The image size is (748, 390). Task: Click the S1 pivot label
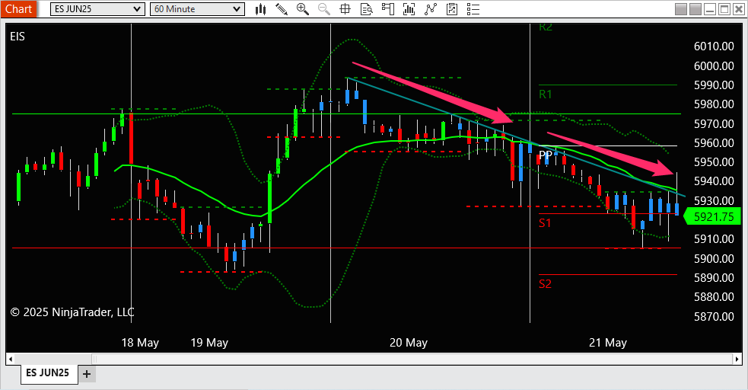pos(545,223)
